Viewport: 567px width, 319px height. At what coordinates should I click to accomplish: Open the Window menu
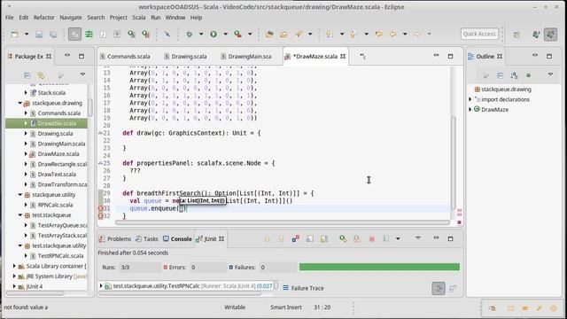point(175,18)
